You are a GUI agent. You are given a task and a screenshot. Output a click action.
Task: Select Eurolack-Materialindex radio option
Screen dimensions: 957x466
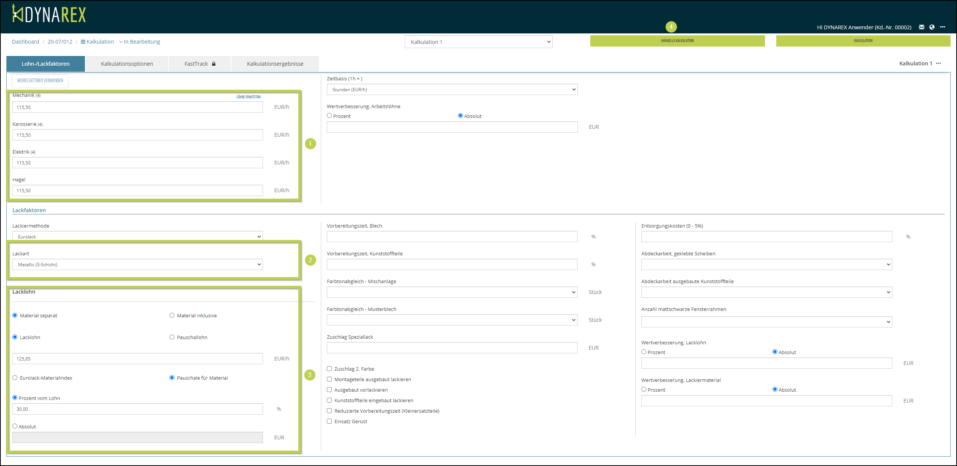click(15, 378)
